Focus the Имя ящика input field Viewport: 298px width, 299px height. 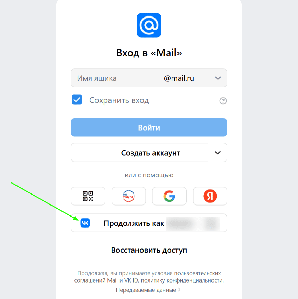tap(114, 78)
